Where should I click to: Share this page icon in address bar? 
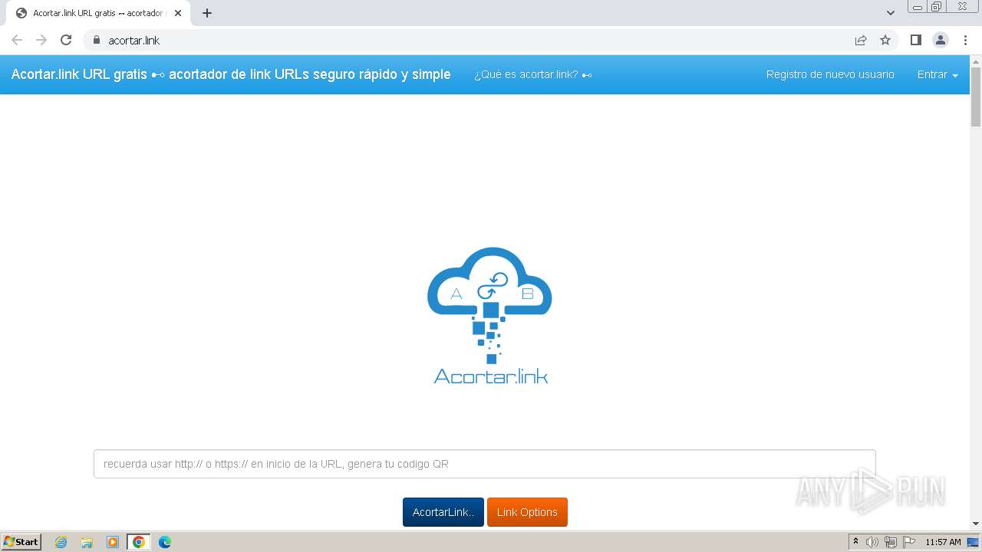pos(861,40)
